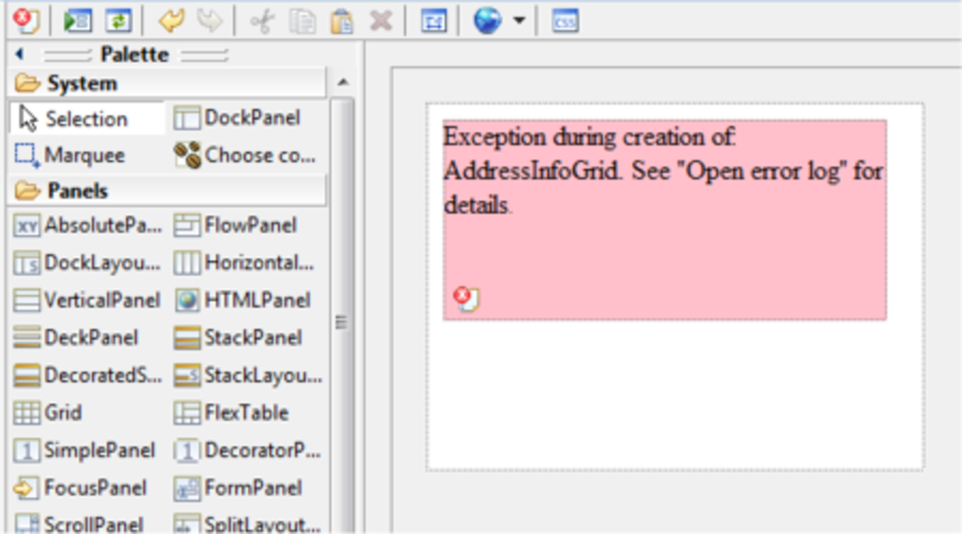Choose the StackLayoutPanel entry
The image size is (962, 534).
[x=247, y=376]
